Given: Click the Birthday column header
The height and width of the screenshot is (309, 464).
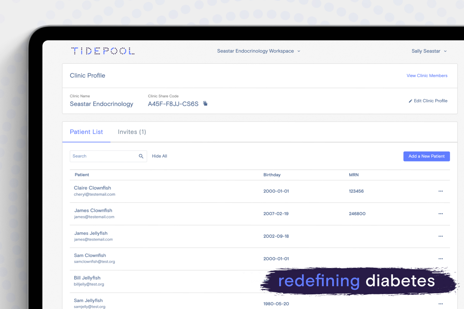Looking at the screenshot, I should (x=272, y=175).
